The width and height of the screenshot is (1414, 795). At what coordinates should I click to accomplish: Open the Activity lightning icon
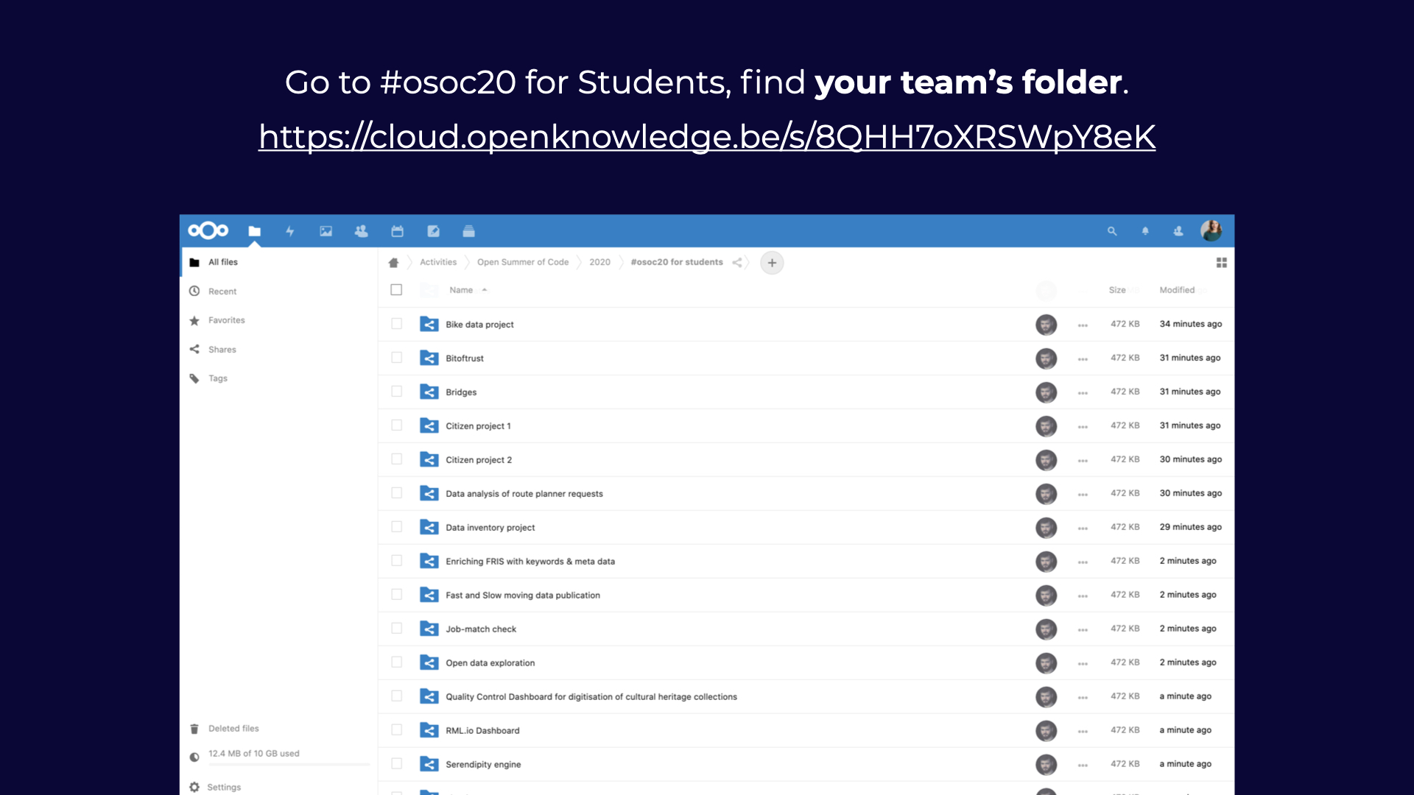point(290,231)
